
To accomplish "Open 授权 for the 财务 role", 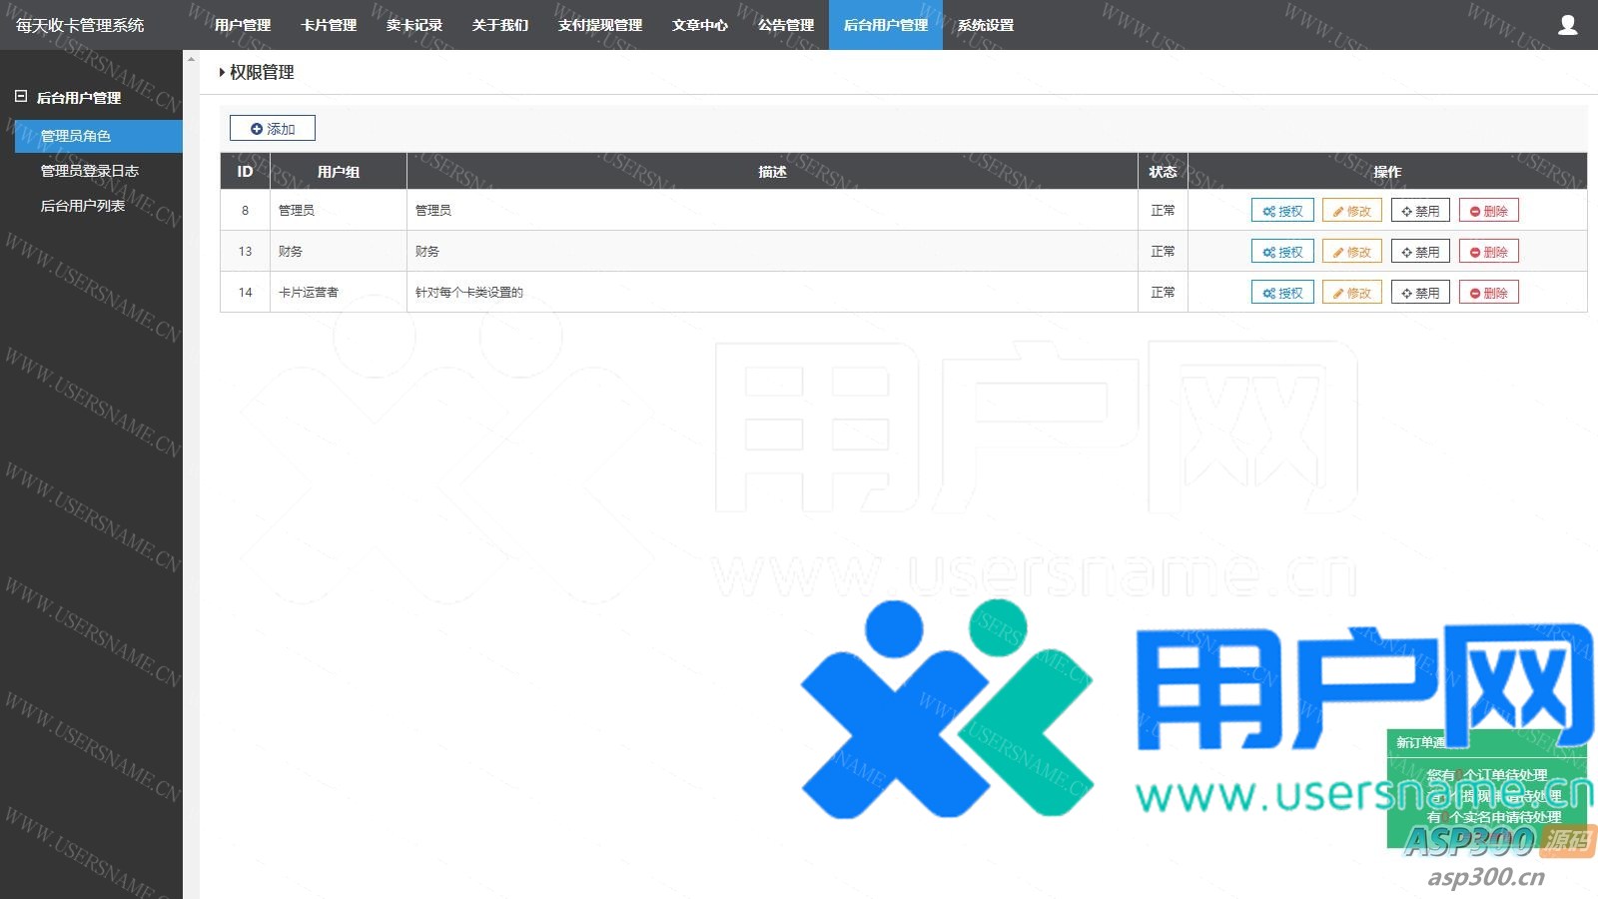I will (x=1282, y=252).
